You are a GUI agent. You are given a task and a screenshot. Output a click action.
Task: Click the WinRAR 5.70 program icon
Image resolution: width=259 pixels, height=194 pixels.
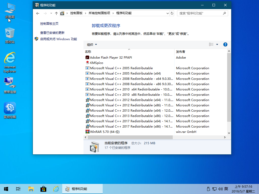click(x=87, y=132)
